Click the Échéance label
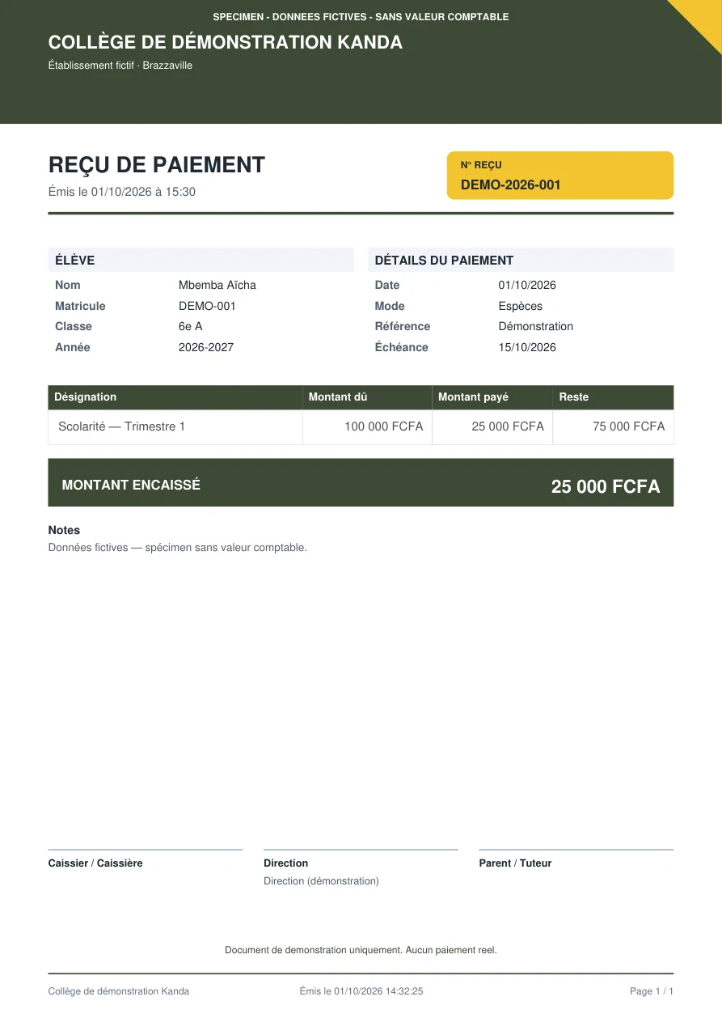 [x=402, y=347]
